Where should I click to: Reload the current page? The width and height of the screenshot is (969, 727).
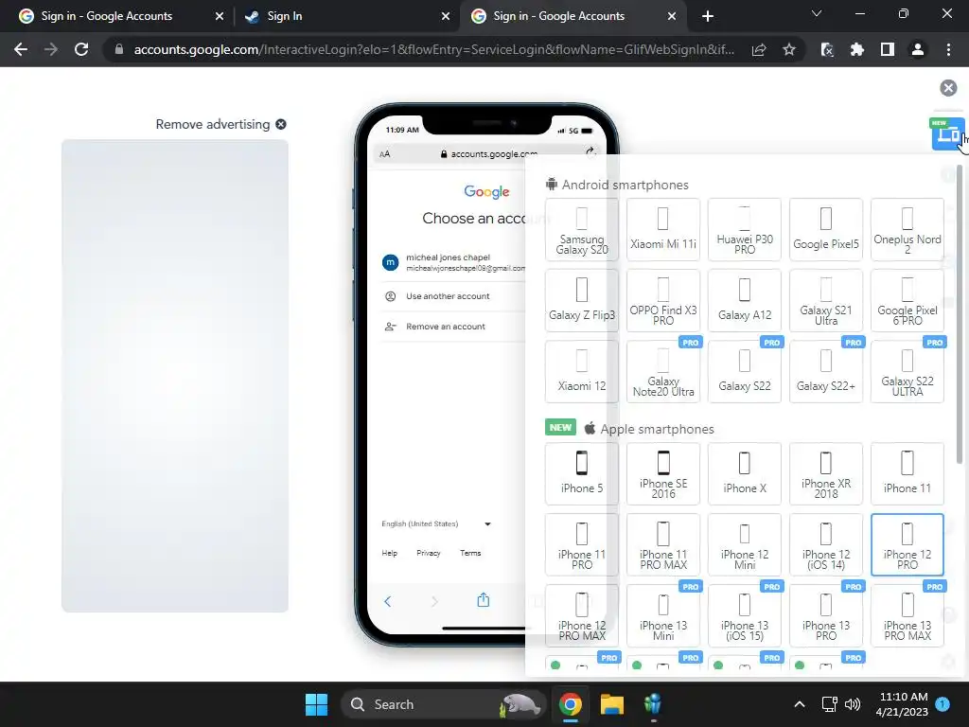[x=81, y=49]
